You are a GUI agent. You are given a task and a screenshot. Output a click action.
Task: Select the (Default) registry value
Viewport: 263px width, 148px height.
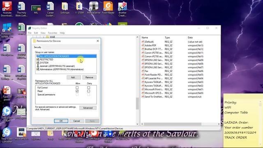click(149, 42)
